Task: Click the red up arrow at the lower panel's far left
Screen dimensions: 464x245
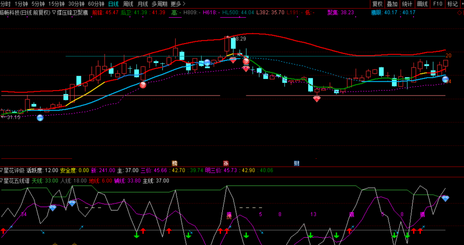Action: 3,231
